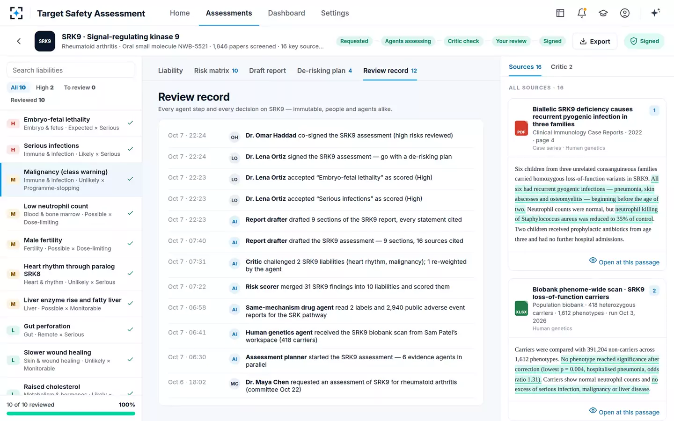Image resolution: width=674 pixels, height=421 pixels.
Task: Open the Dashboard menu item
Action: point(286,13)
